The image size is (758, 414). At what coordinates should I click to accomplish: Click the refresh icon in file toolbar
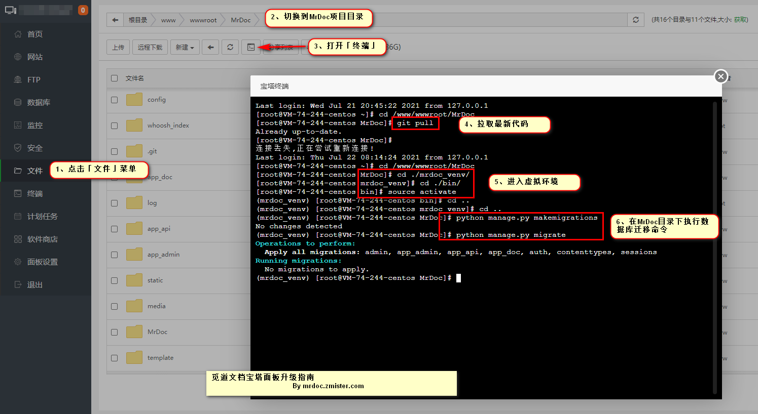tap(230, 47)
